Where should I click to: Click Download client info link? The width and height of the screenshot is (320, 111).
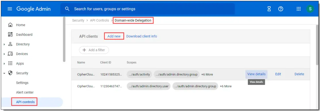coord(142,36)
